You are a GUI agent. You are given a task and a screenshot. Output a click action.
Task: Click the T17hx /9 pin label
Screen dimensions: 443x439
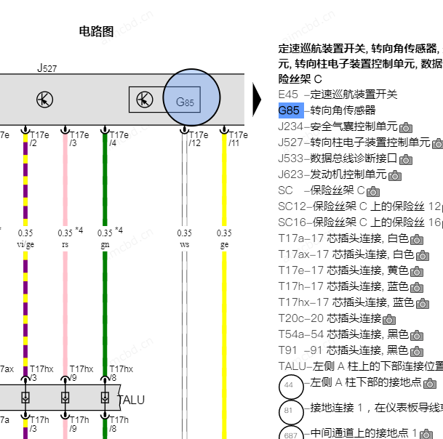81,373
